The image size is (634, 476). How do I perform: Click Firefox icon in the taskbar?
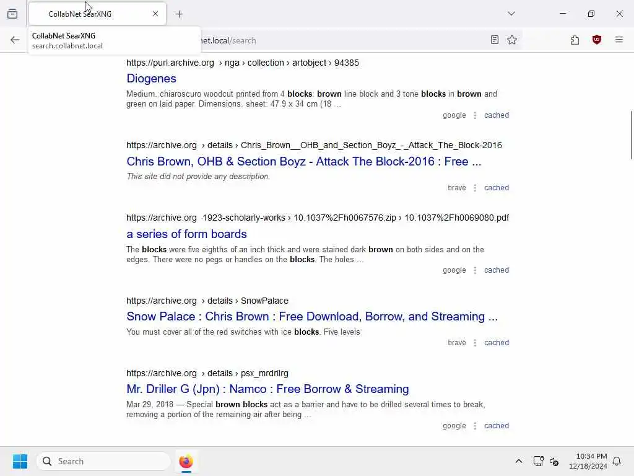pyautogui.click(x=186, y=461)
